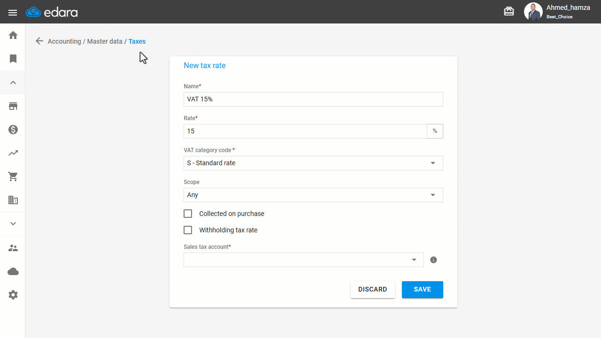Viewport: 601px width, 338px height.
Task: Click Taxes in the breadcrumb
Action: 137,41
